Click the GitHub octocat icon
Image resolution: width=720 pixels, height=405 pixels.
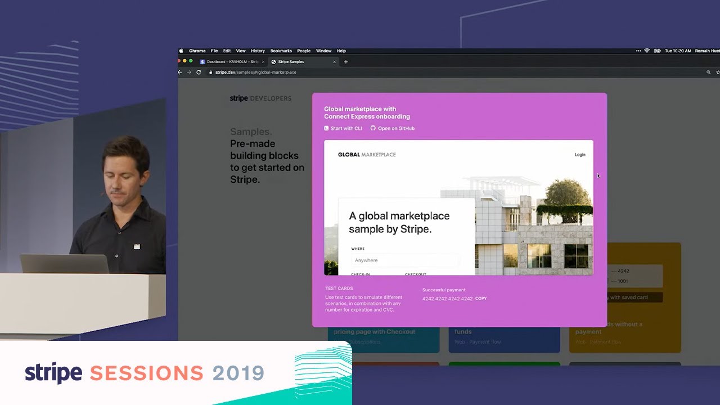(372, 128)
